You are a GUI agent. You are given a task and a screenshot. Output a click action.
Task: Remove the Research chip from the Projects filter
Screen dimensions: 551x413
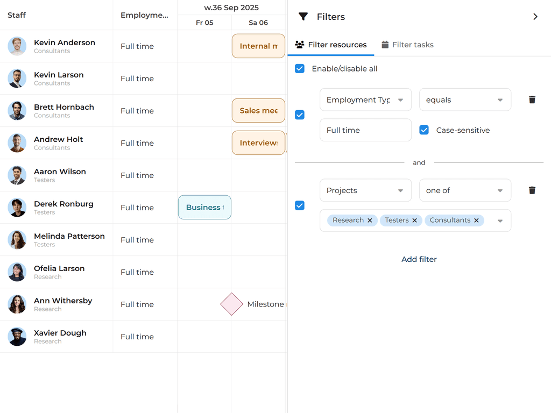pyautogui.click(x=370, y=220)
